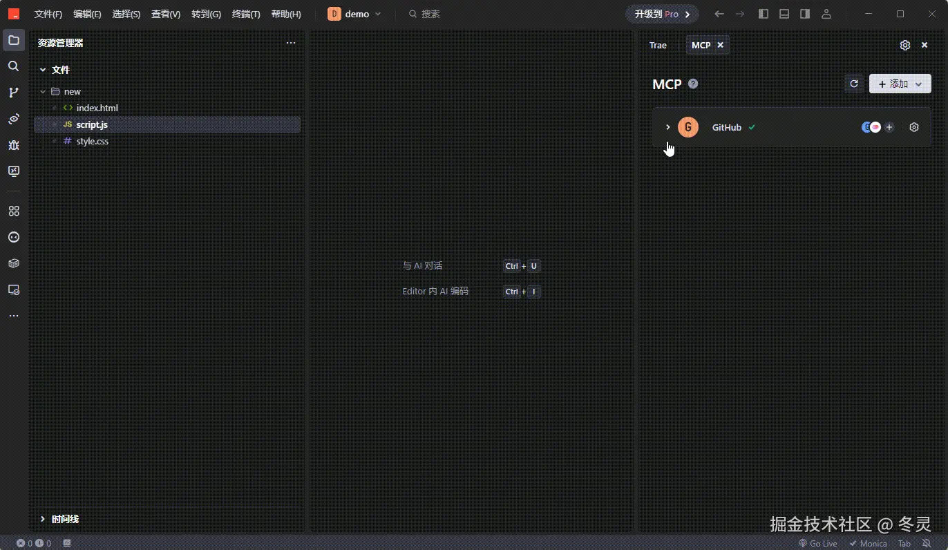This screenshot has height=550, width=948.
Task: Open the 终端(T) menu
Action: pyautogui.click(x=246, y=13)
